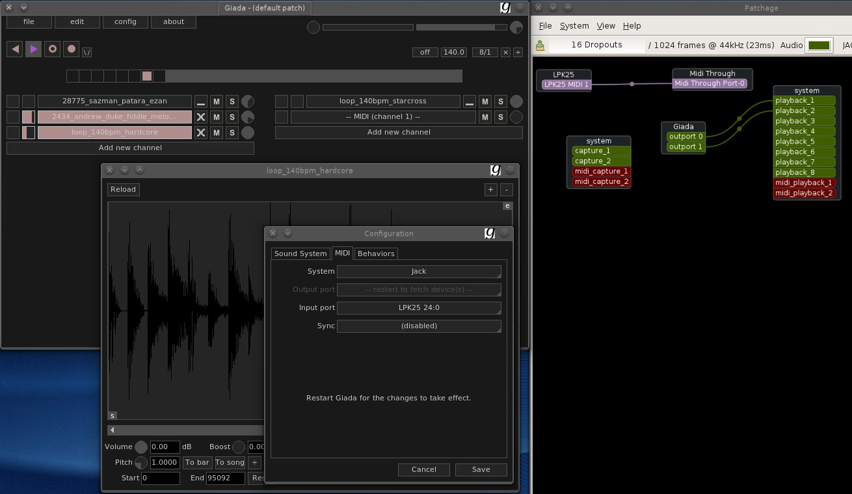Click Save in the Configuration dialog

[481, 469]
